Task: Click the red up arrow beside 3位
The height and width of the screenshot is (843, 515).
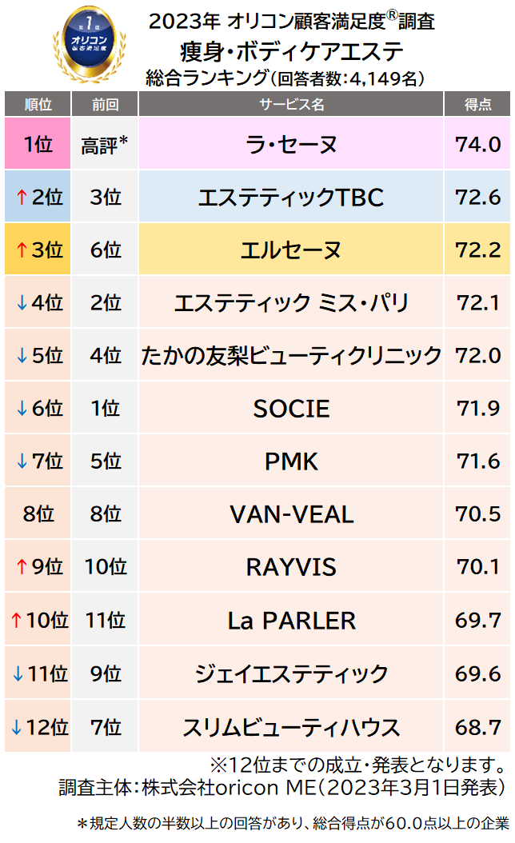Action: (22, 250)
